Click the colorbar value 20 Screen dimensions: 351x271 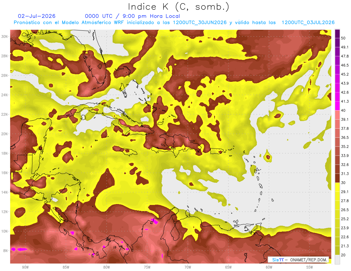click(343, 255)
